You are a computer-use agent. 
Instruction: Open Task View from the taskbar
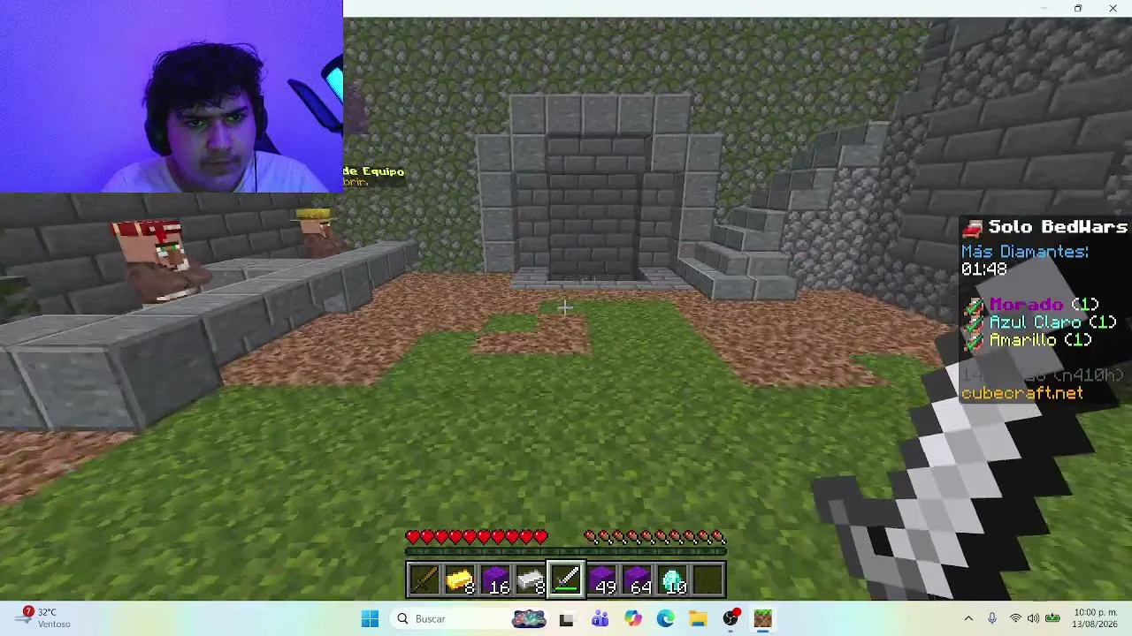[x=566, y=618]
